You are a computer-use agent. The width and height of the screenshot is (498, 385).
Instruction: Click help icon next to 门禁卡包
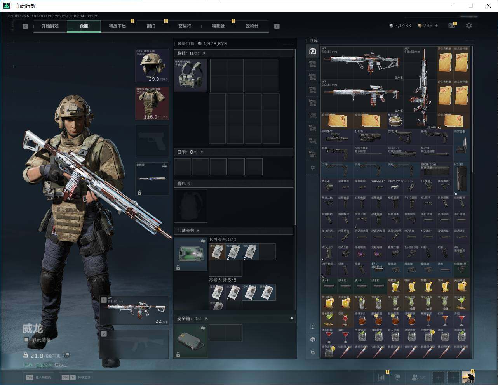tap(198, 231)
